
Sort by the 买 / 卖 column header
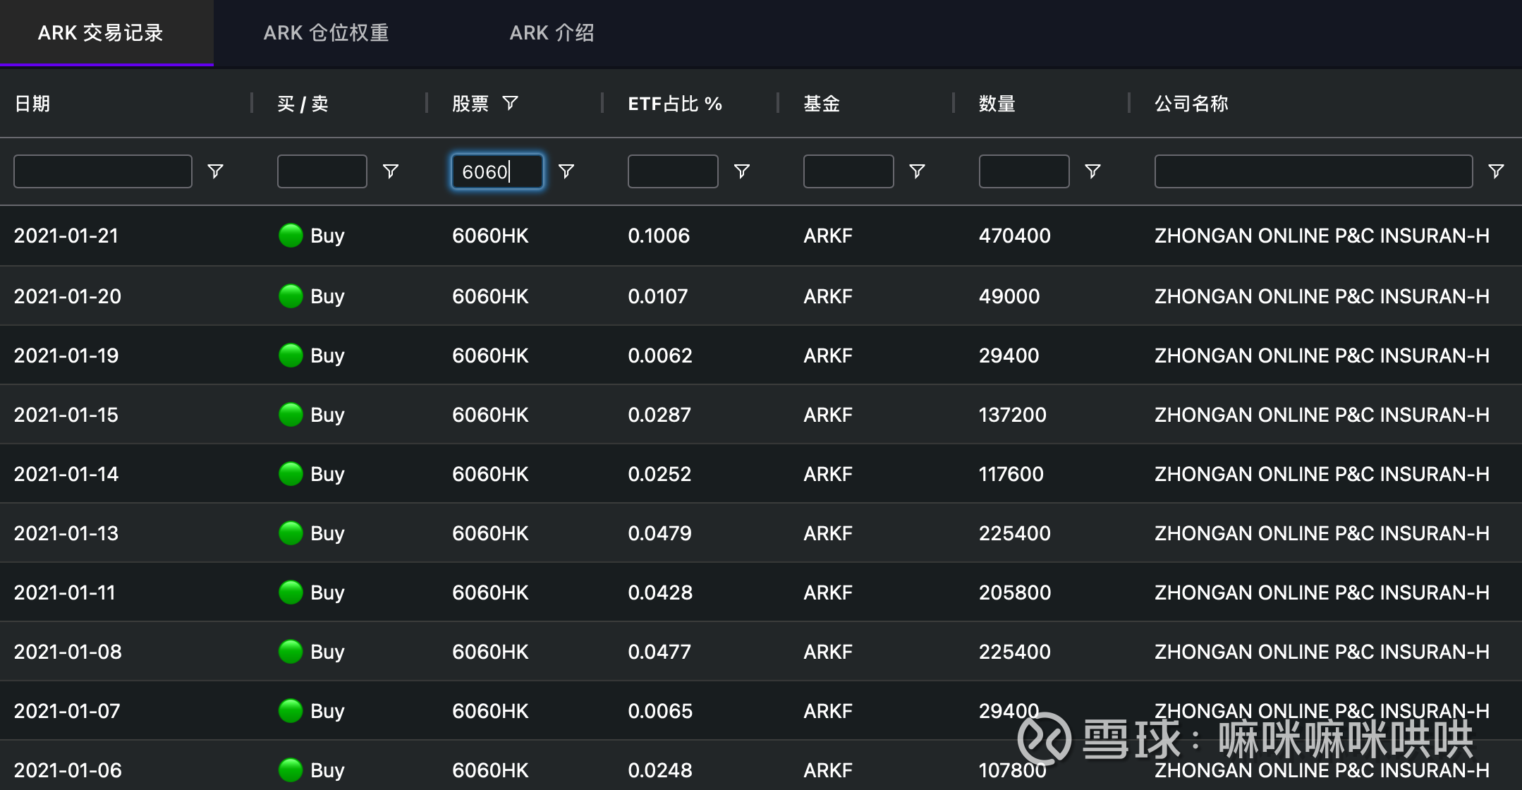[303, 104]
